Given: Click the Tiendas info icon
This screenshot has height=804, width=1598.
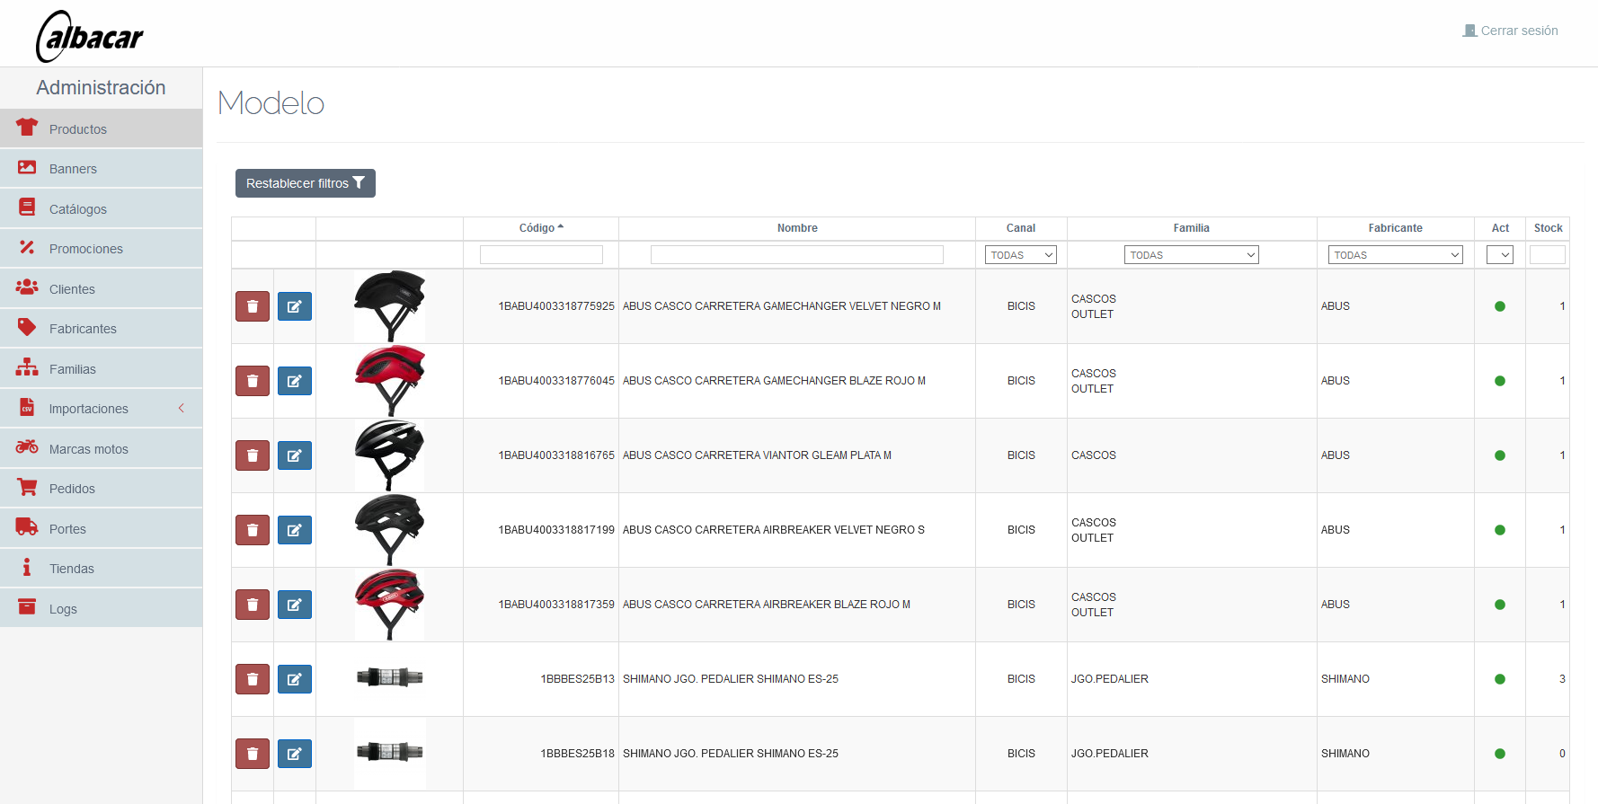Looking at the screenshot, I should (27, 567).
